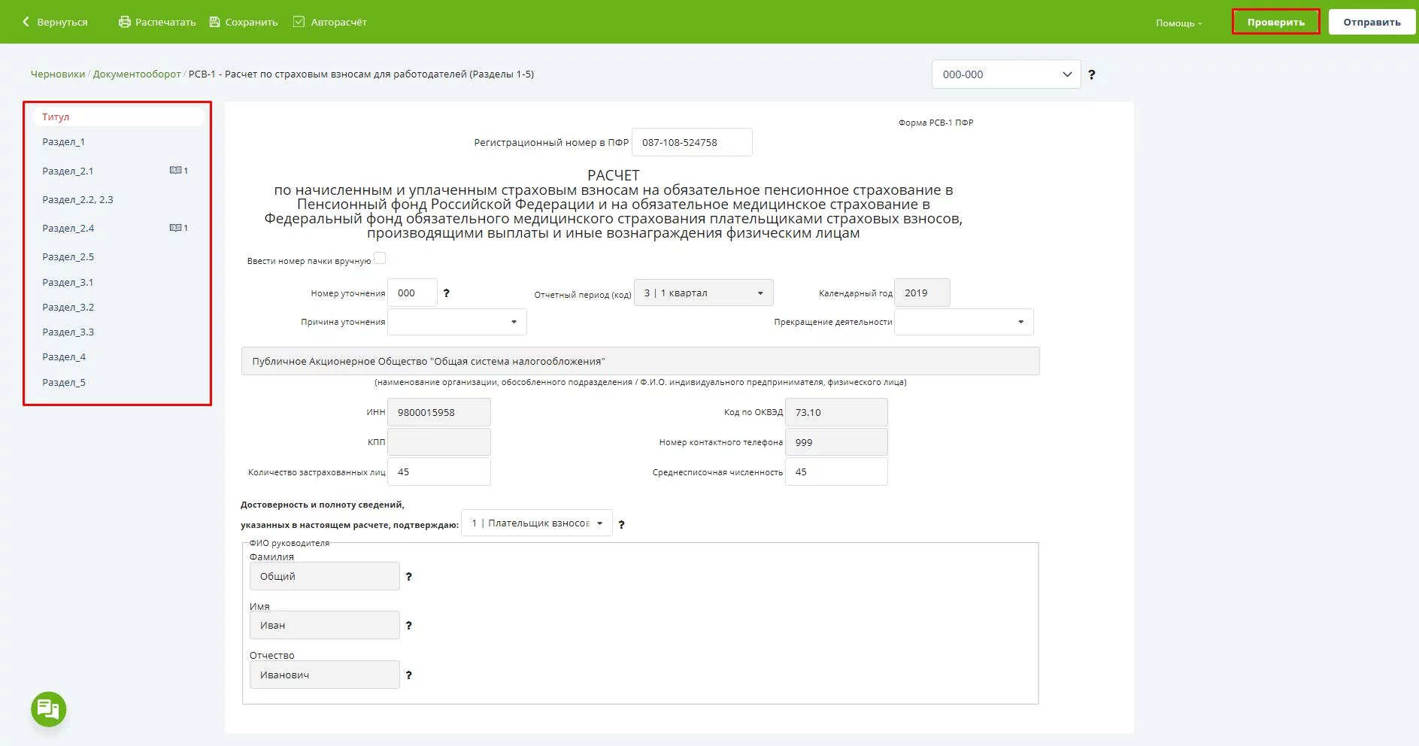Open the Отчетный период (код) dropdown
Screen dimensions: 1419x746
point(704,293)
